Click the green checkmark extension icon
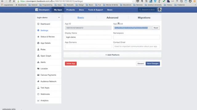 tap(164, 1)
